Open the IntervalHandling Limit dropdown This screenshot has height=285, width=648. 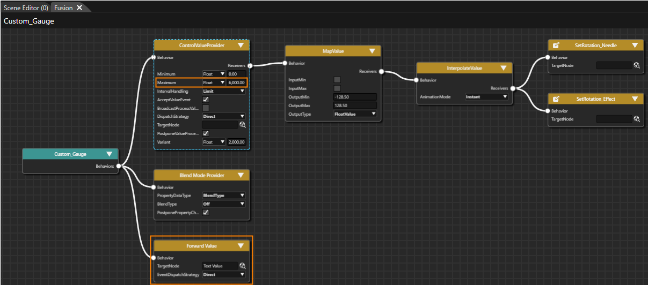pos(224,91)
